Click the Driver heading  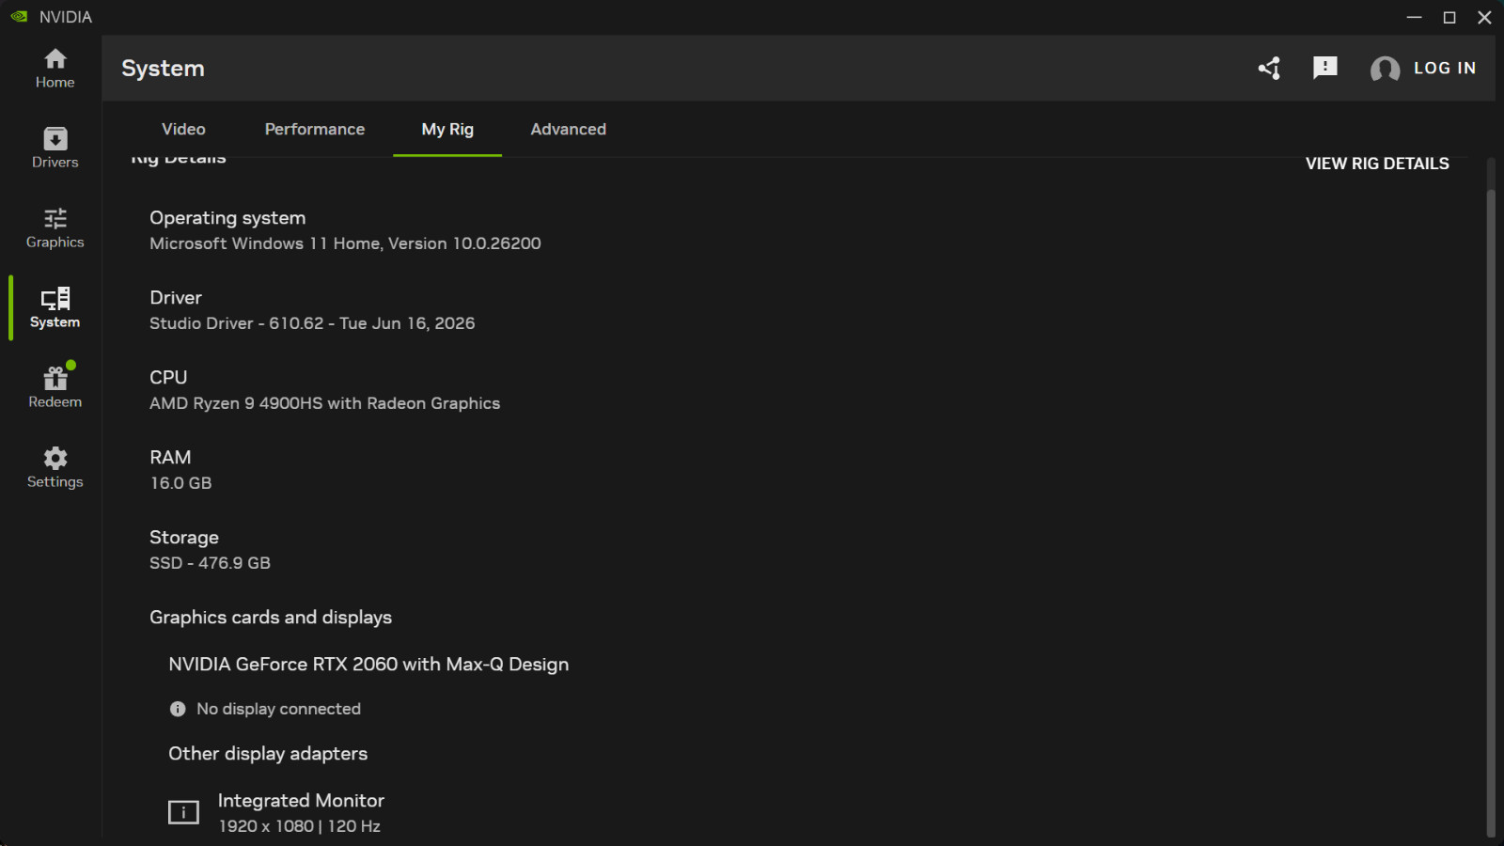point(176,298)
